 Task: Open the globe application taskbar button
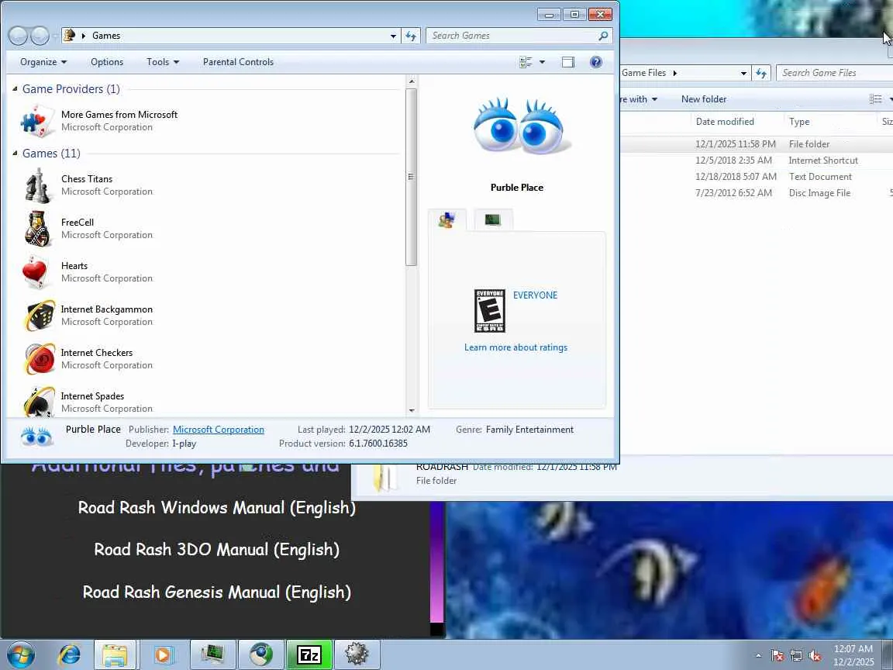(261, 655)
